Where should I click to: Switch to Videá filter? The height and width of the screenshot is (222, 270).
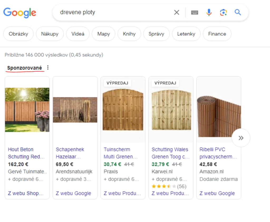tap(78, 34)
